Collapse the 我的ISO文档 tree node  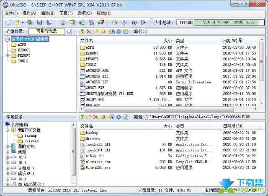[8, 130]
